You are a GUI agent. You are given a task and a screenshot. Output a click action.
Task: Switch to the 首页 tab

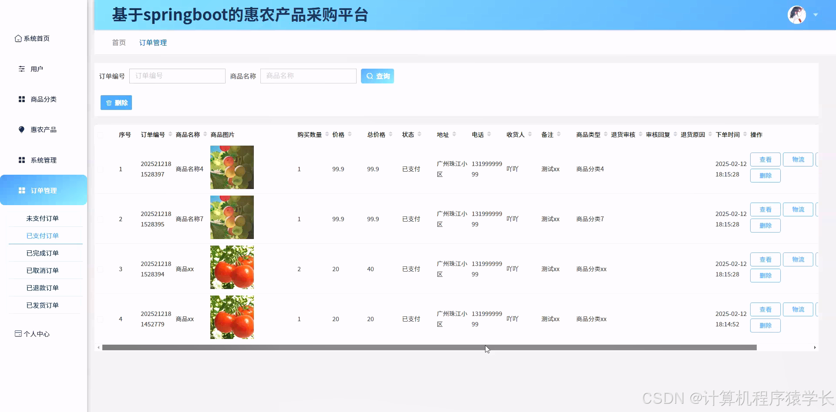(x=118, y=42)
